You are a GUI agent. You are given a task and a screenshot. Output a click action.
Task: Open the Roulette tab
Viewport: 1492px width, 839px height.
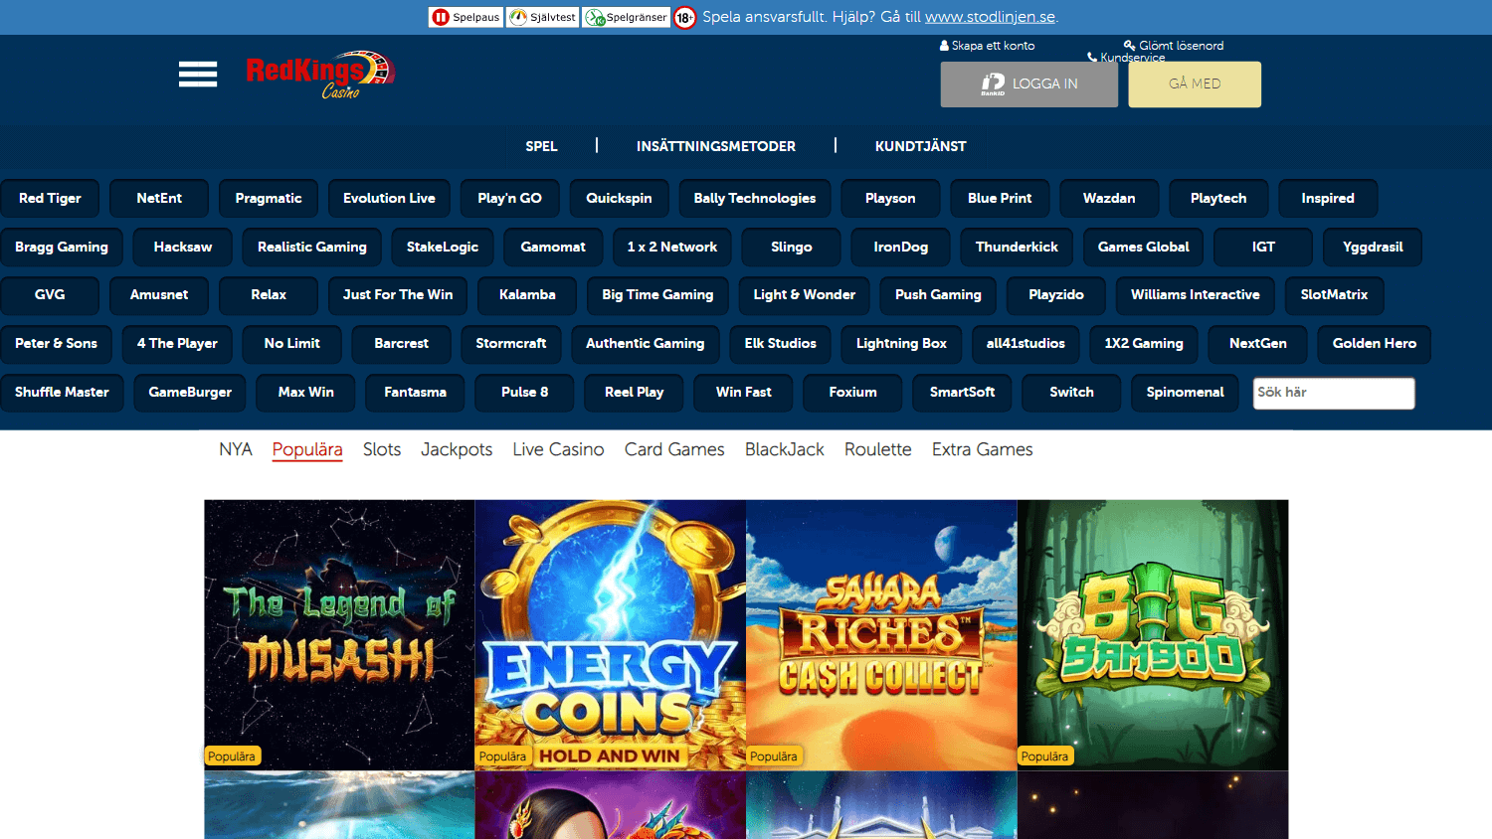[878, 449]
